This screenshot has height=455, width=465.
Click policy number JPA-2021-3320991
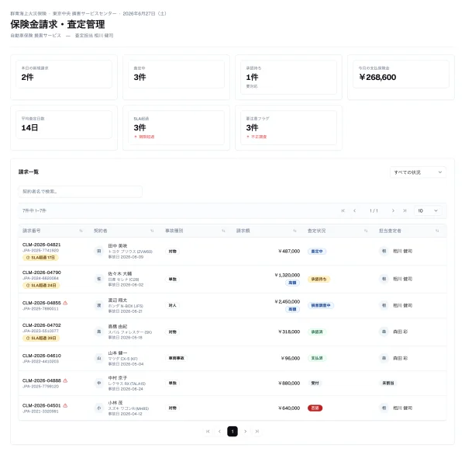click(40, 412)
